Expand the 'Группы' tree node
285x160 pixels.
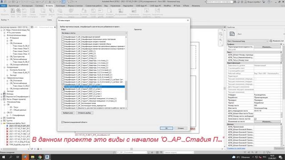pyautogui.click(x=2, y=120)
